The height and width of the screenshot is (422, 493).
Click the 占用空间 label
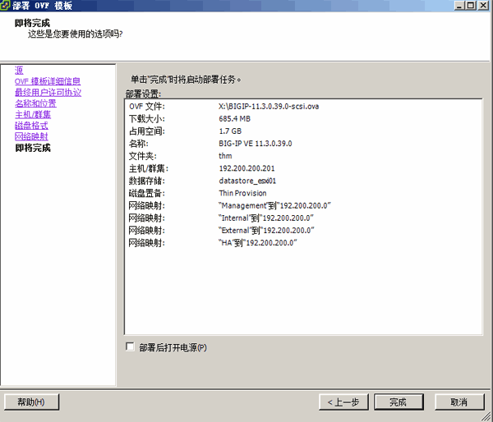pos(147,131)
